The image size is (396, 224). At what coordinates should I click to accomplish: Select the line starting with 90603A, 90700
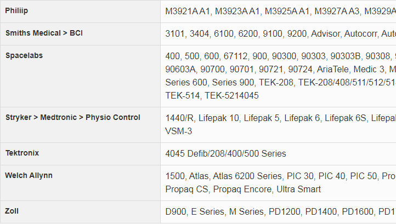(280, 69)
